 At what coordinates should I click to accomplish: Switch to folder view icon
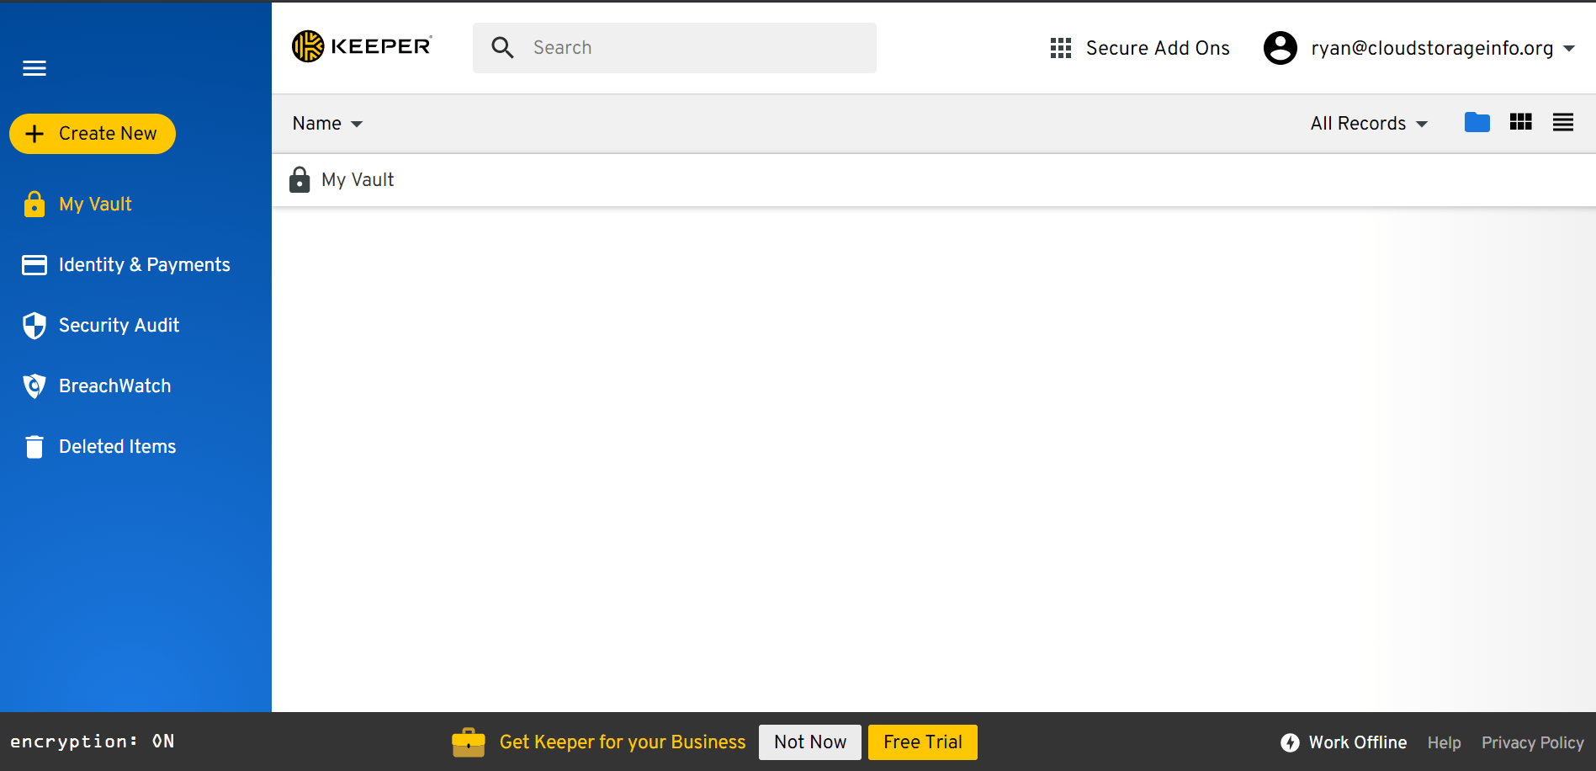1477,123
